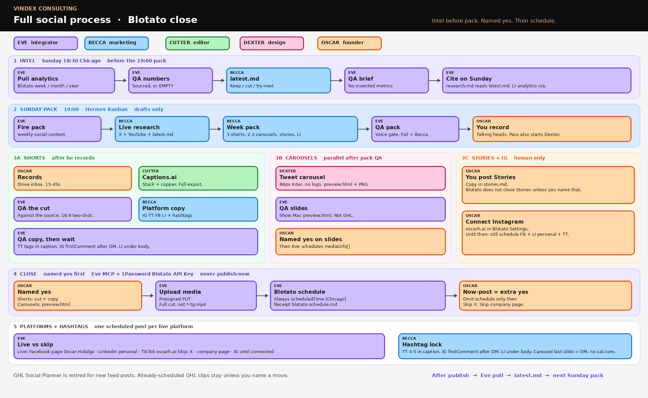Select the QA numbers card

pos(170,80)
